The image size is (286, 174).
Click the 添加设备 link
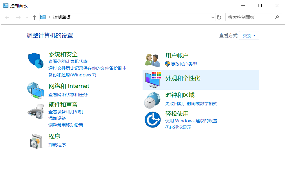(x=57, y=119)
